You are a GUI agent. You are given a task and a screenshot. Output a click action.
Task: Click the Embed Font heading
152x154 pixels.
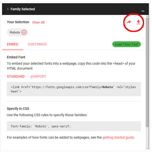(x=16, y=57)
